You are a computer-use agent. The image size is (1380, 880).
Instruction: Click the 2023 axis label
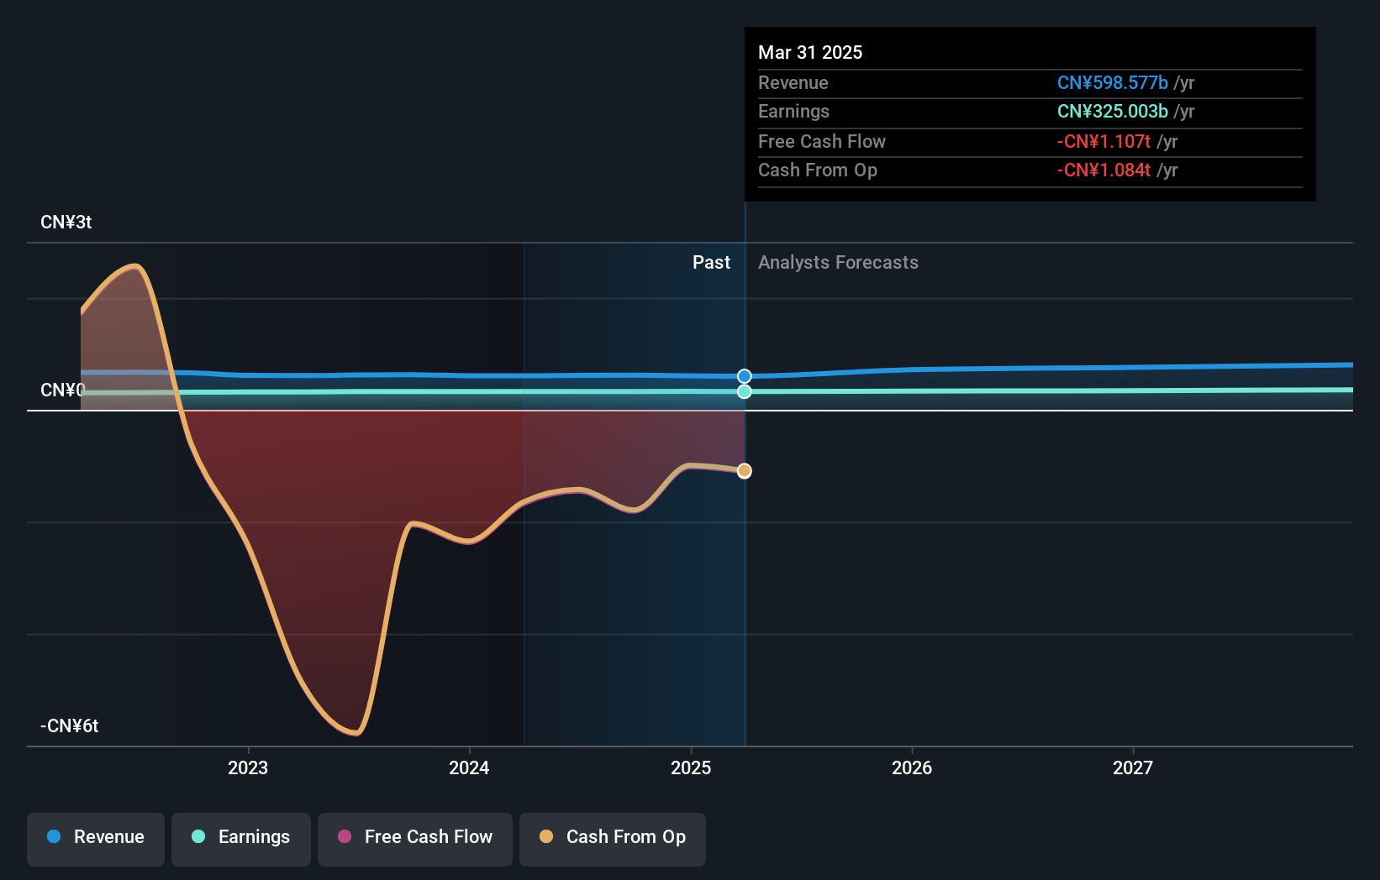click(248, 767)
